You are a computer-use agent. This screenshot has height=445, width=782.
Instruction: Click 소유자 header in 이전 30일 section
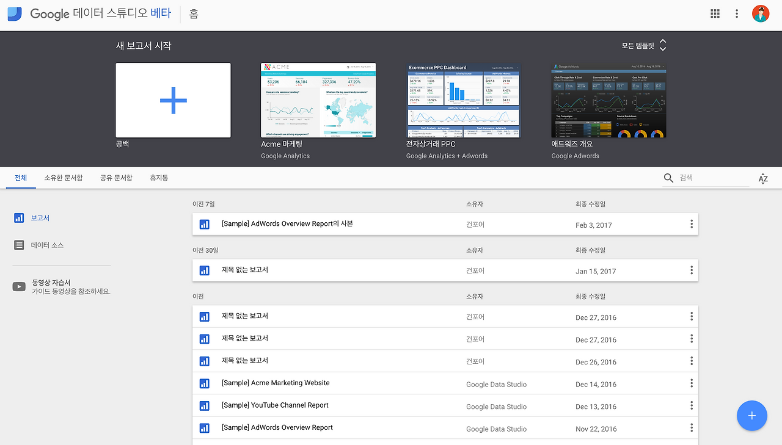[474, 250]
